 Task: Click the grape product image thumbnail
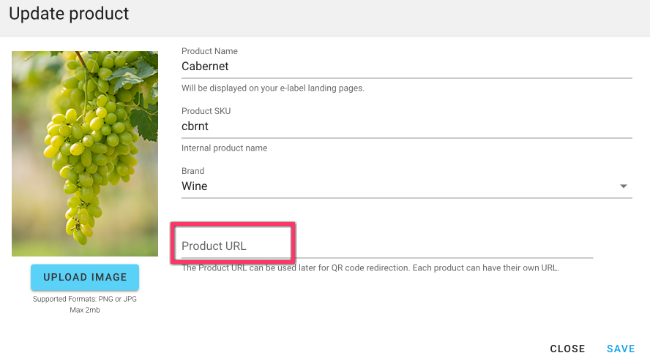[85, 153]
